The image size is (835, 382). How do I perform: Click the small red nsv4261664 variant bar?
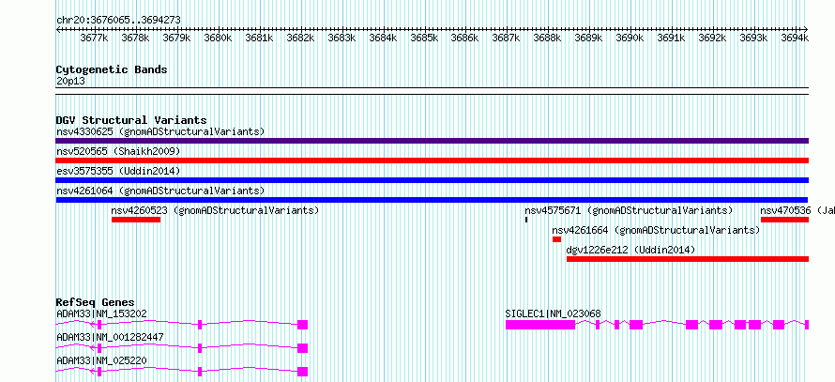pos(556,239)
